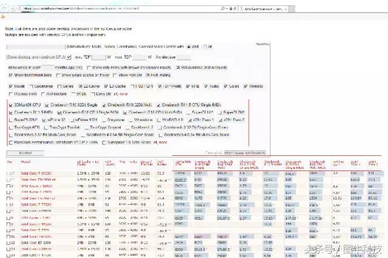Click the Architecture filter input field
This screenshot has width=388, height=258.
pos(184,57)
